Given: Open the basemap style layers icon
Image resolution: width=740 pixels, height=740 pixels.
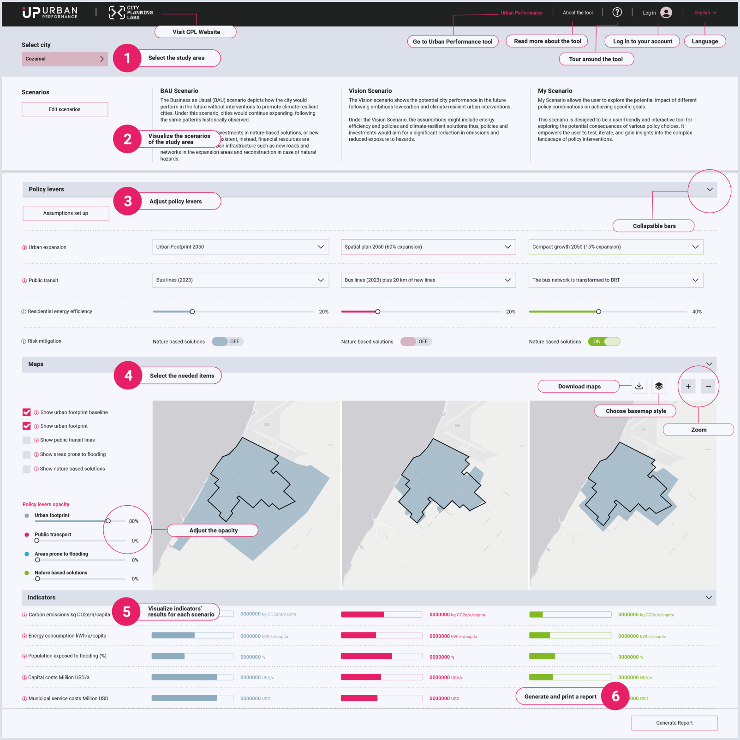Looking at the screenshot, I should 659,386.
